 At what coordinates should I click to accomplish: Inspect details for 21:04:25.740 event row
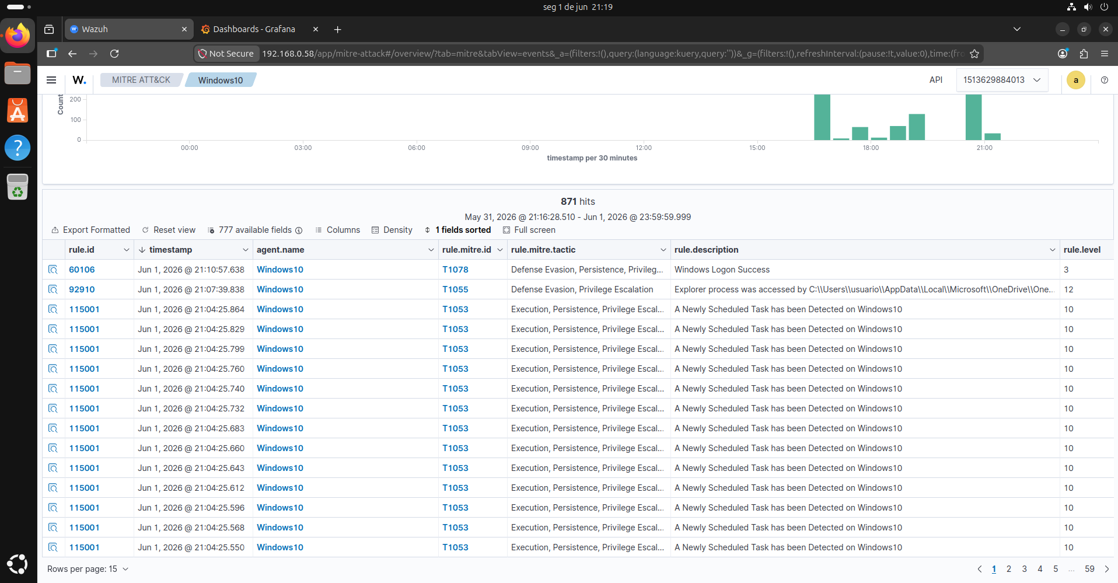click(53, 389)
